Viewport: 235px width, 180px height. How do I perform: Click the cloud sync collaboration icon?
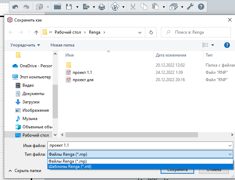[x=115, y=7]
